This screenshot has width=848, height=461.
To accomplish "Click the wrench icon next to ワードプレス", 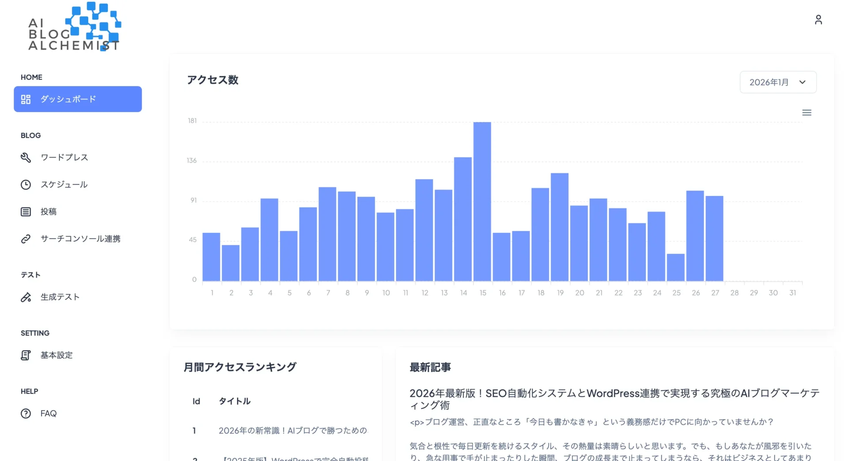I will point(26,157).
